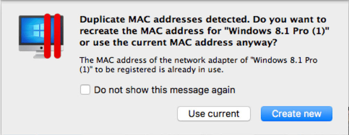Select Create new to generate a MAC address

[297, 114]
